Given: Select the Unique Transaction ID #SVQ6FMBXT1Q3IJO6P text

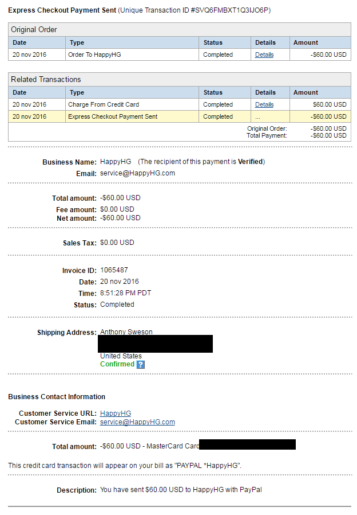Looking at the screenshot, I should [x=195, y=10].
